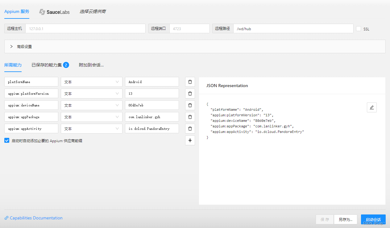
Task: Select the Sauce Labs provider logo
Action: (x=54, y=12)
